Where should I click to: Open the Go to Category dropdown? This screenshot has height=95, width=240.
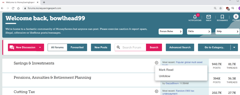pyautogui.click(x=218, y=47)
